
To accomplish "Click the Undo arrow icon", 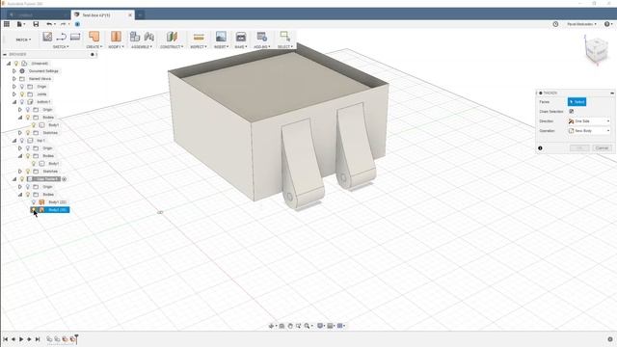I will point(49,24).
